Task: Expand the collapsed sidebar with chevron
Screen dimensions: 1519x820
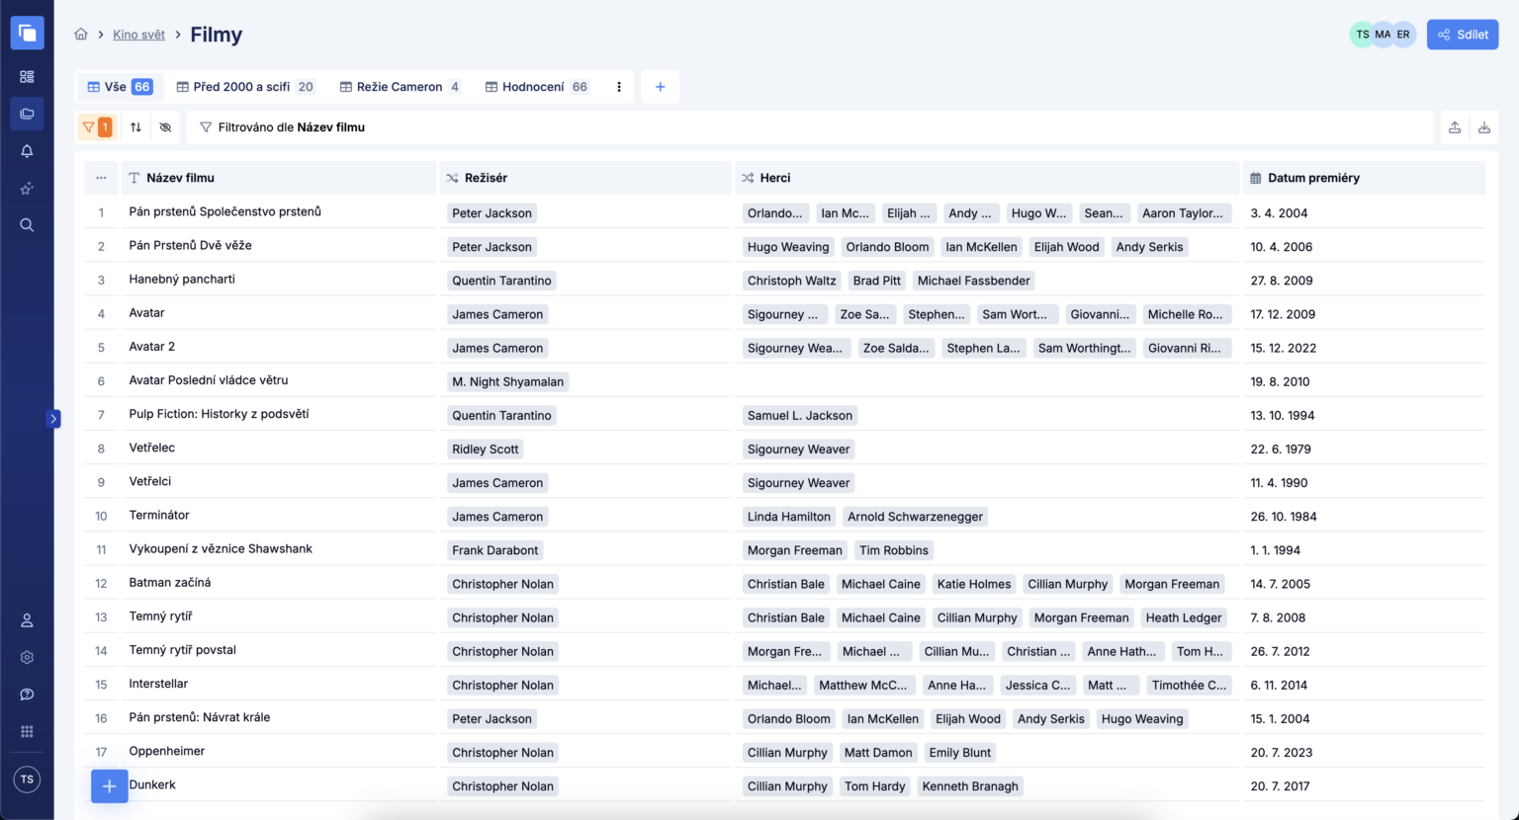Action: coord(53,419)
